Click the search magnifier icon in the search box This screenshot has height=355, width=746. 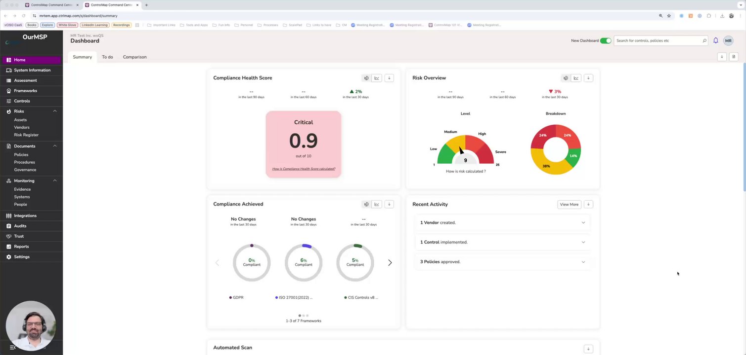tap(704, 40)
